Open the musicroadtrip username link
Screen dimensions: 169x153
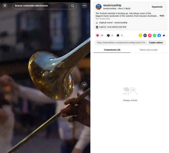(x=112, y=5)
